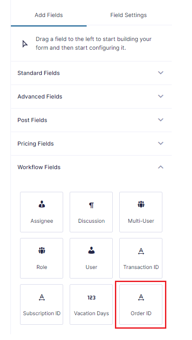Select the Transaction ID field
Screen dimensions: 192x340
[141, 258]
